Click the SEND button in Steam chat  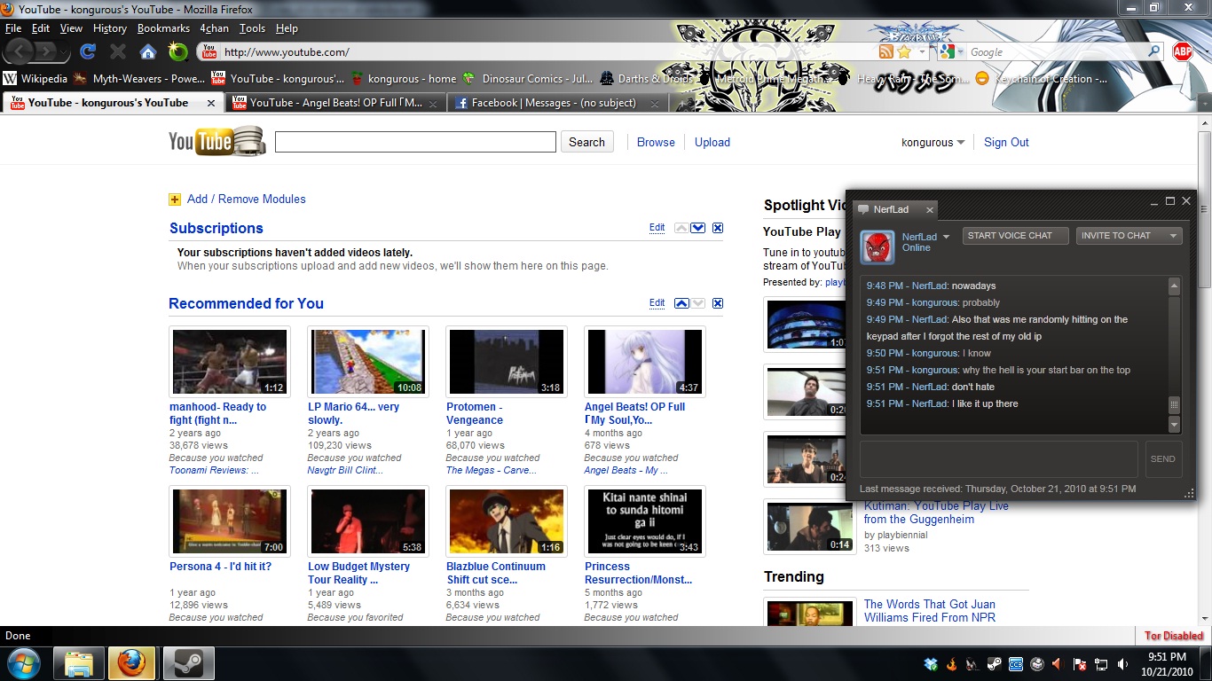(1163, 459)
